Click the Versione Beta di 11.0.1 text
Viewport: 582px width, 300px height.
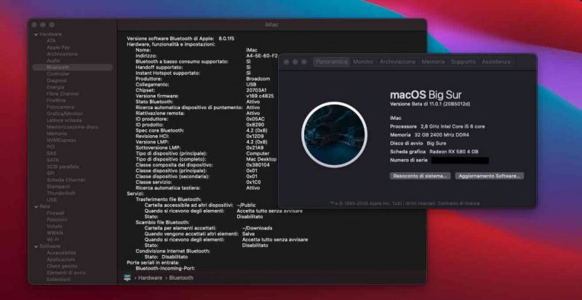point(430,104)
